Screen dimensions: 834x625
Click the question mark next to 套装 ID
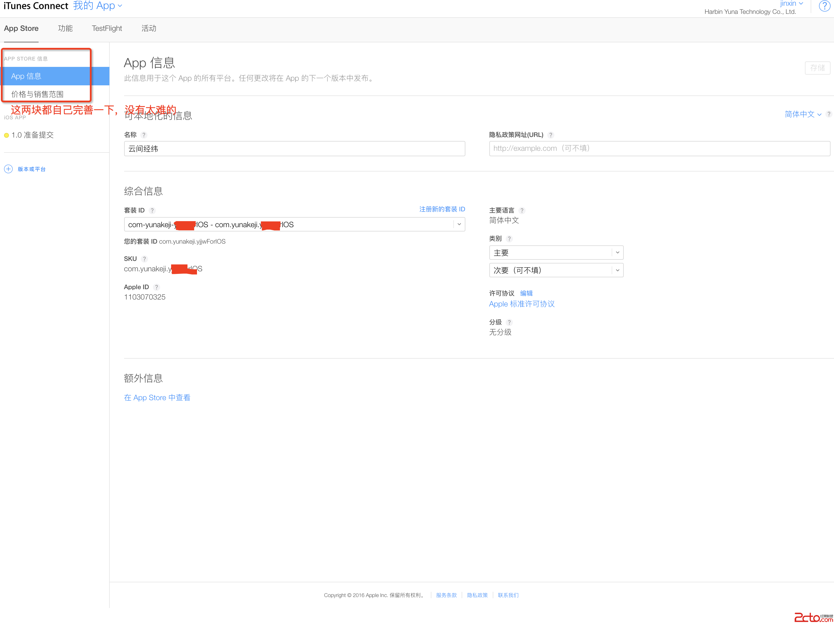tap(152, 211)
